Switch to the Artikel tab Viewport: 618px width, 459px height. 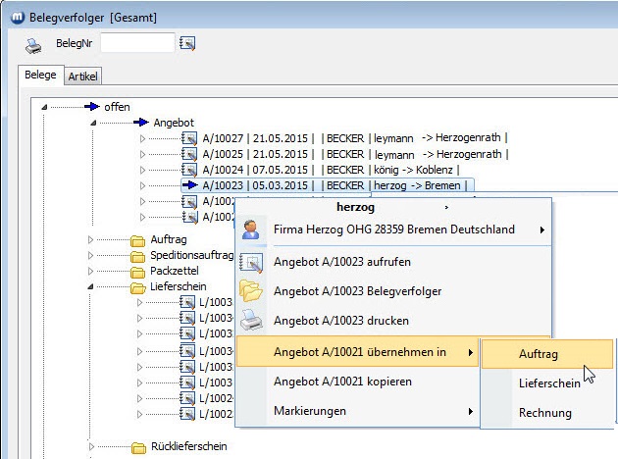83,76
